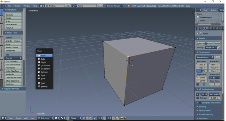226x121 pixels.
Task: Toggle the Border checkbox under Aspect Ratio
Action: click(198, 84)
